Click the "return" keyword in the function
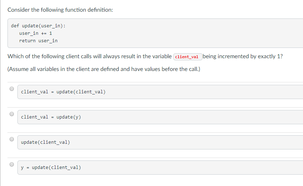 [27, 41]
